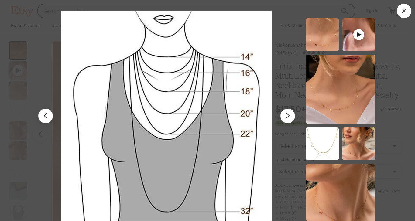The width and height of the screenshot is (415, 221).
Task: Click previous arrow on product page carousel
Action: point(40,134)
